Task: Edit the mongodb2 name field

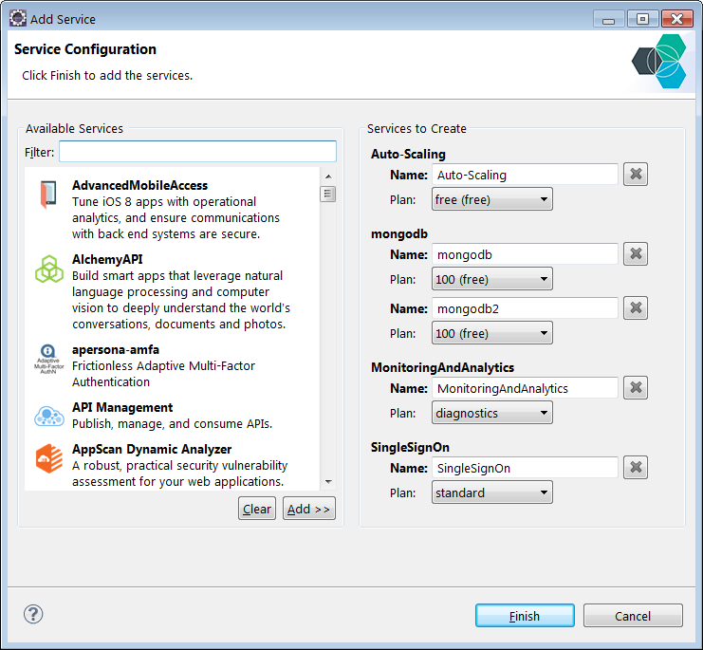Action: [525, 308]
